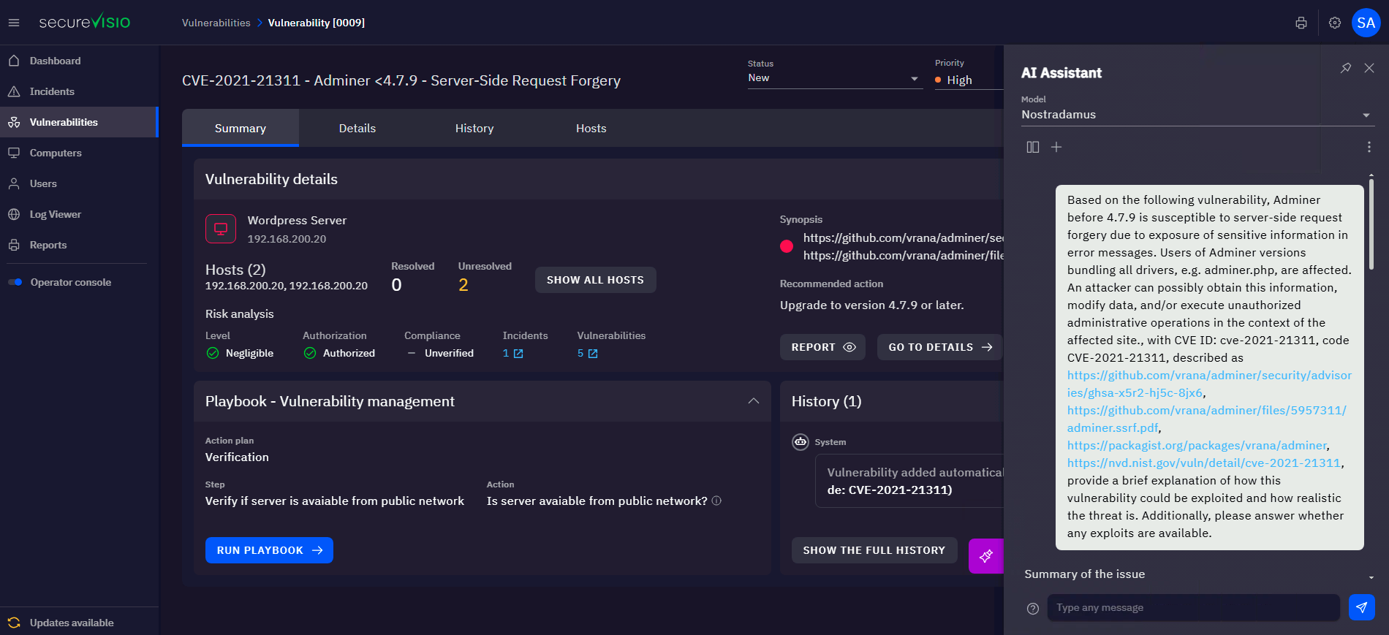The width and height of the screenshot is (1389, 635).
Task: Click the Unresolved count 2
Action: (x=463, y=285)
